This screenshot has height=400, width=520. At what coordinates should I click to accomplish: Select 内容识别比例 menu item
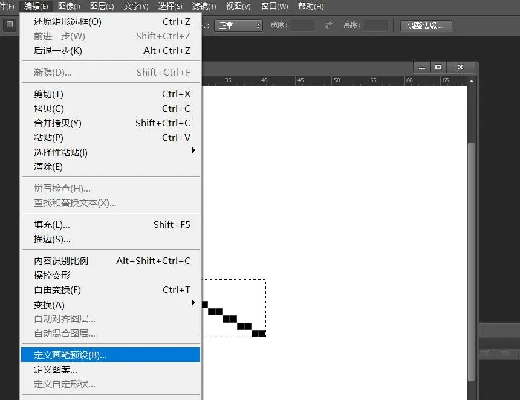(111, 261)
